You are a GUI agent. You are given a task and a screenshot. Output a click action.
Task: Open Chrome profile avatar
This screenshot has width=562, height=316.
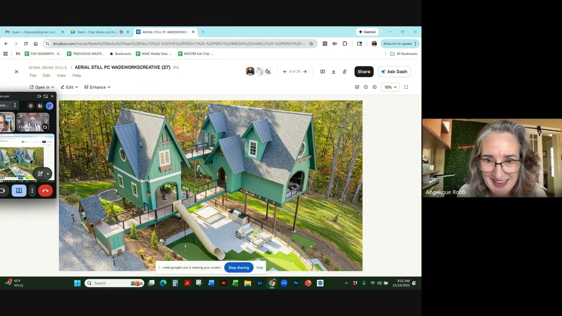374,43
